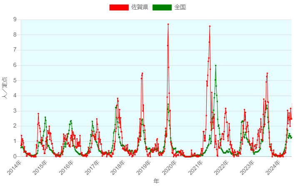Screen dimensions: 295x187
Task: Toggle the 佐賀県 series via legend label
Action: click(140, 7)
